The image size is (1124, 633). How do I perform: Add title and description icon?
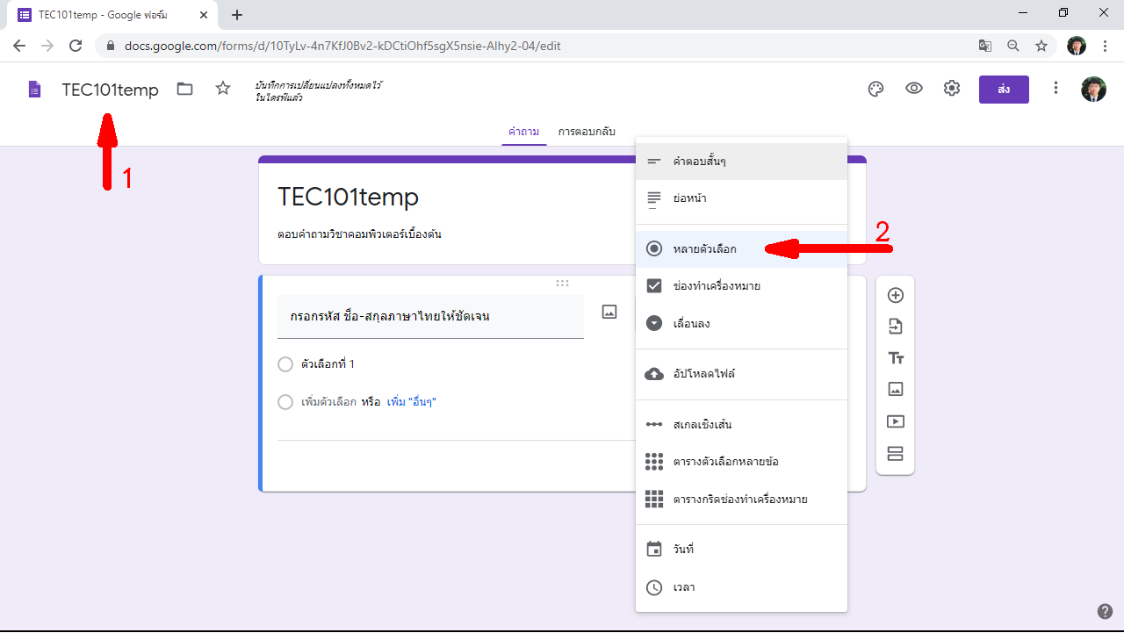(x=896, y=358)
